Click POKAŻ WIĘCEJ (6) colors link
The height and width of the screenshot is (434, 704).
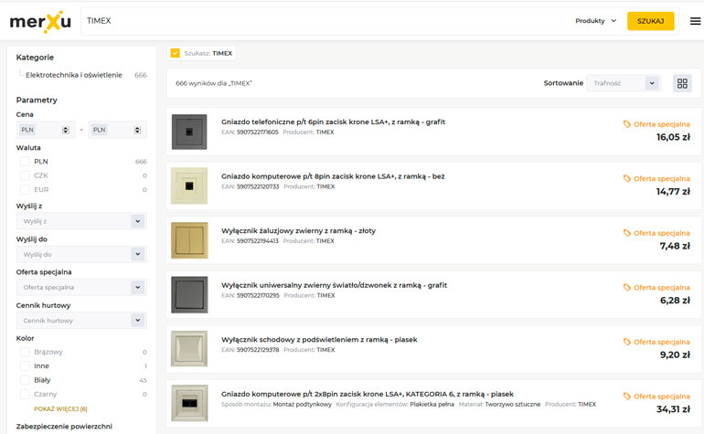pyautogui.click(x=60, y=408)
